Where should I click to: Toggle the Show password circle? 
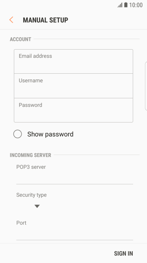point(18,134)
